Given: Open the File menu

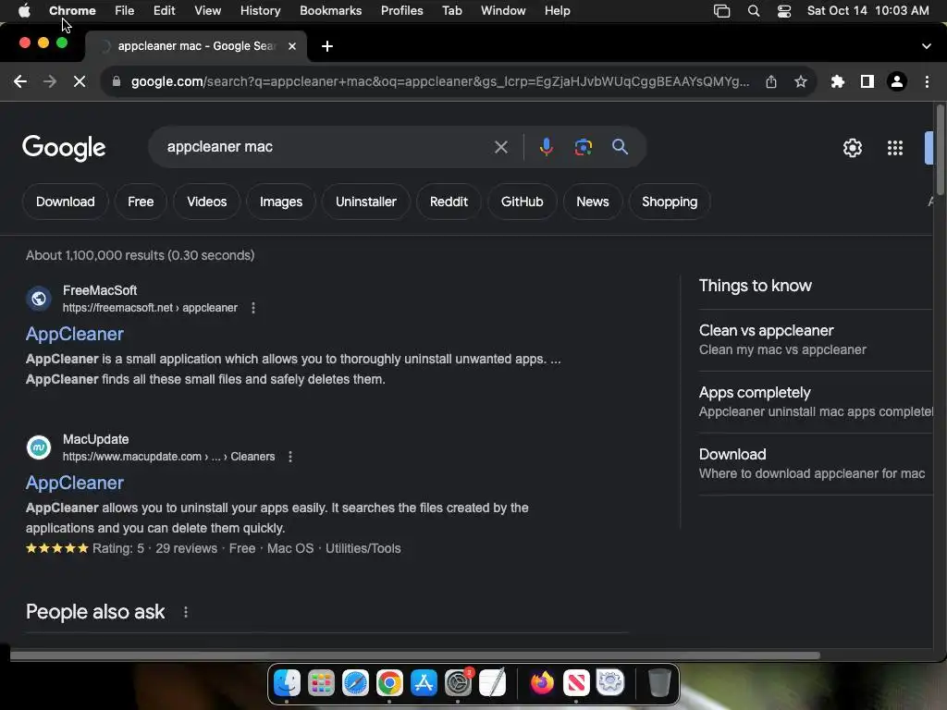Looking at the screenshot, I should [x=125, y=11].
